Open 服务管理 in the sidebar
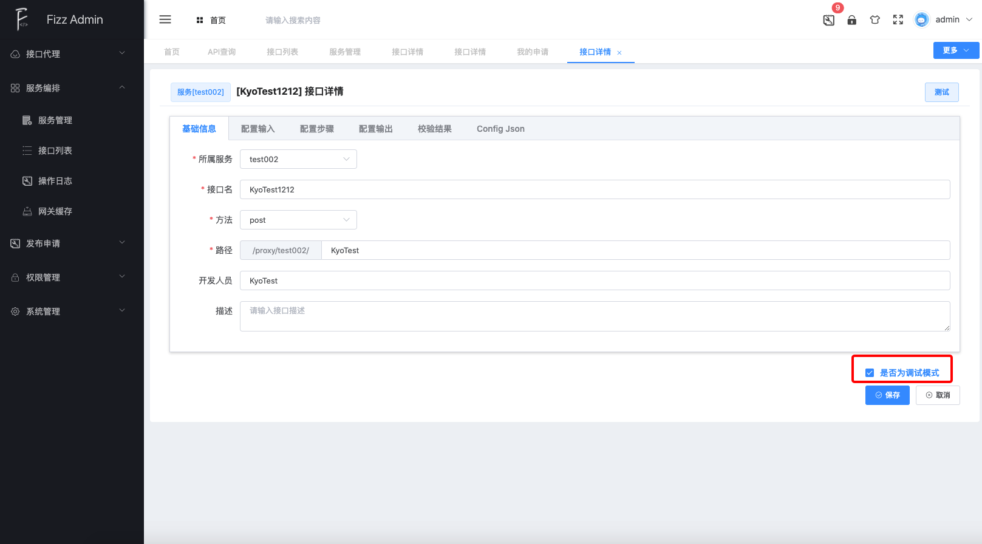The width and height of the screenshot is (982, 544). click(x=55, y=120)
